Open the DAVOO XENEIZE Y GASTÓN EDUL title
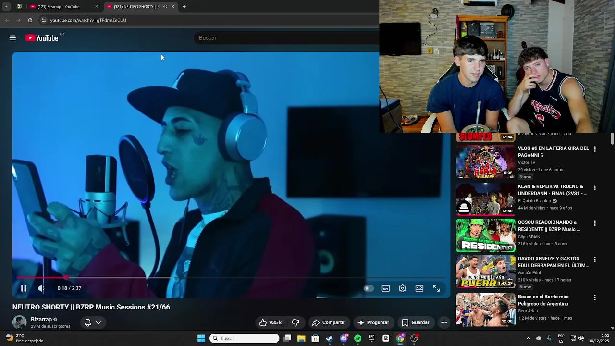Screen dimensions: 615x346 (553, 262)
